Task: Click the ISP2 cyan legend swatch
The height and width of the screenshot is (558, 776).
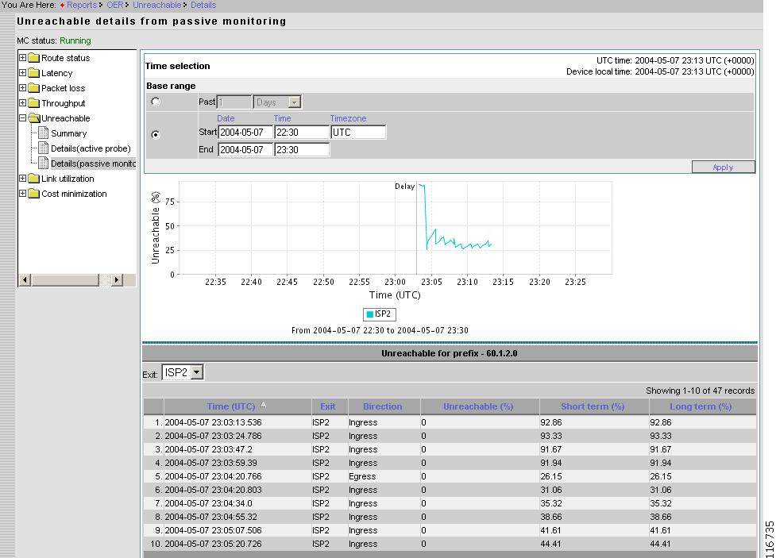Action: click(x=370, y=314)
